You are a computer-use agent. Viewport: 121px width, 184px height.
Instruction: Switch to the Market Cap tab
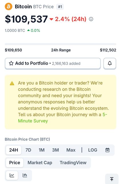(x=40, y=163)
